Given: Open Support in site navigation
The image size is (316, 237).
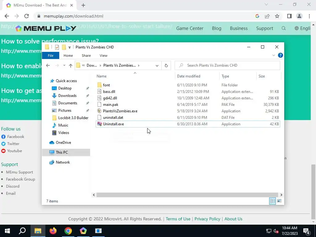Looking at the screenshot, I should click(264, 28).
